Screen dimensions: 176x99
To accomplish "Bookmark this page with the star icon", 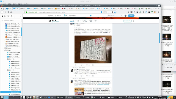I will coord(115,12).
